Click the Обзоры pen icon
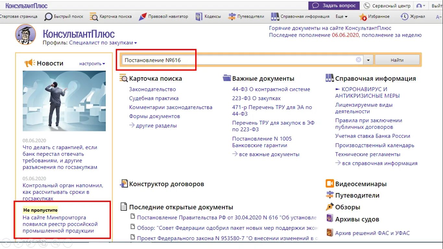The image size is (443, 249). [x=330, y=207]
